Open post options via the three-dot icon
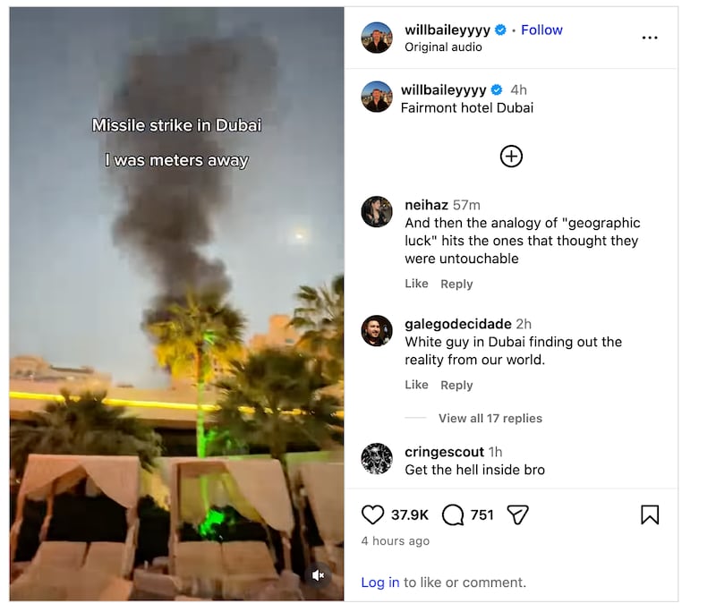This screenshot has width=716, height=612. click(x=652, y=37)
